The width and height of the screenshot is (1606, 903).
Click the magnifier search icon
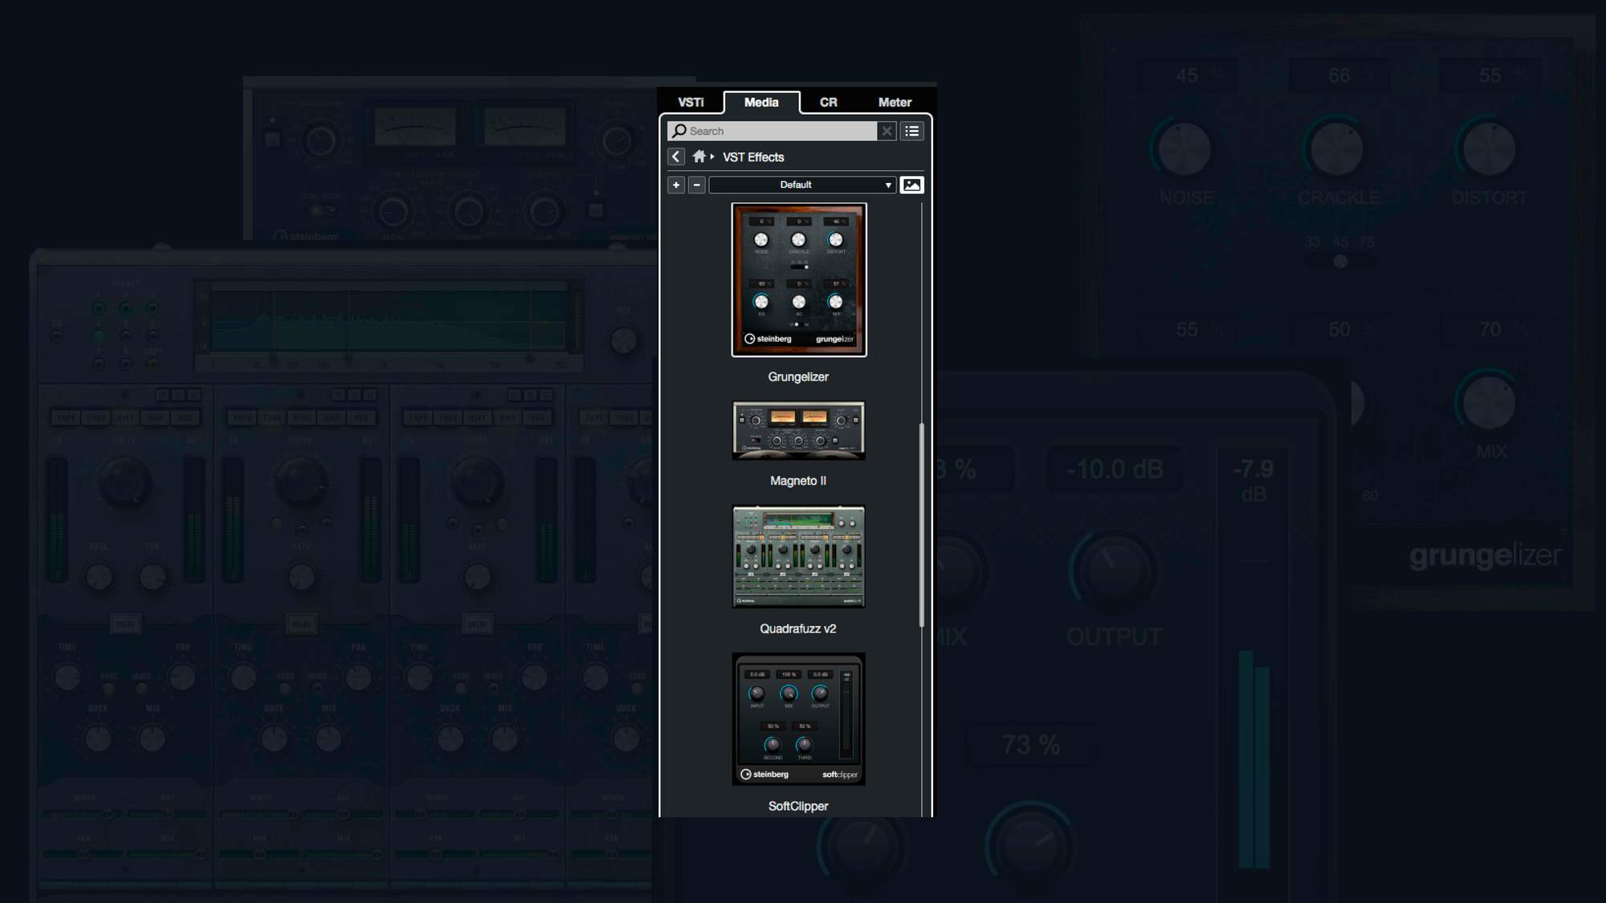pos(679,131)
